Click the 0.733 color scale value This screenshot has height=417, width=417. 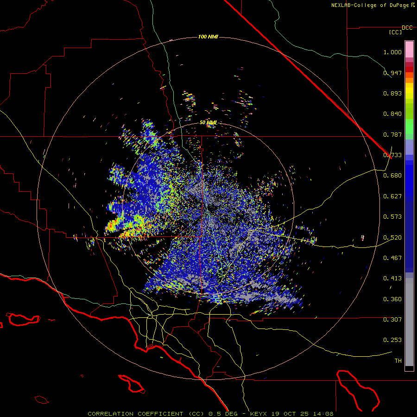pos(392,155)
